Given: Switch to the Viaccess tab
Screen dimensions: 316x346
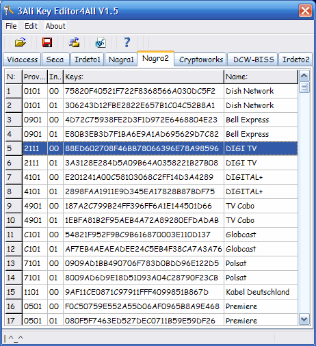Looking at the screenshot, I should (22, 59).
